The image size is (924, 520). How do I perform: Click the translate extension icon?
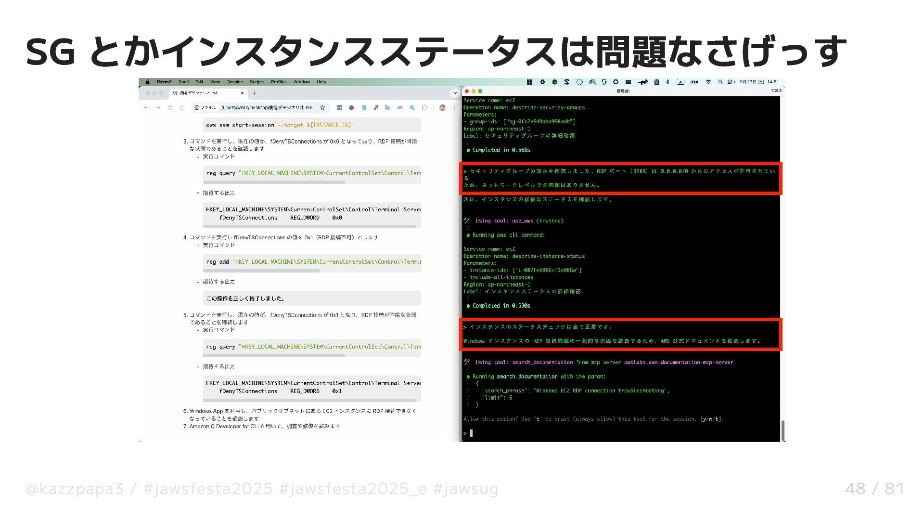click(388, 108)
